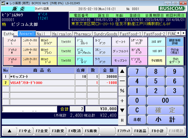Click the F7チケット button
This screenshot has height=138, width=188.
pos(124,131)
